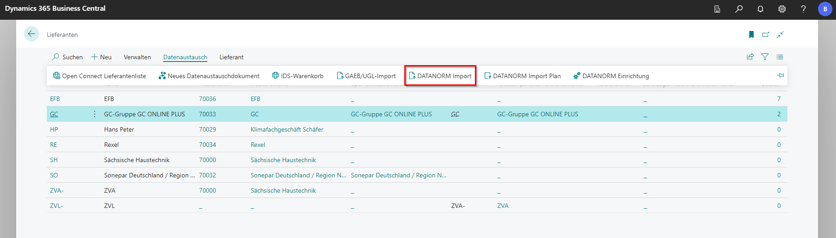Screen dimensions: 836x238
Task: Toggle the filter pane funnel icon
Action: (765, 57)
